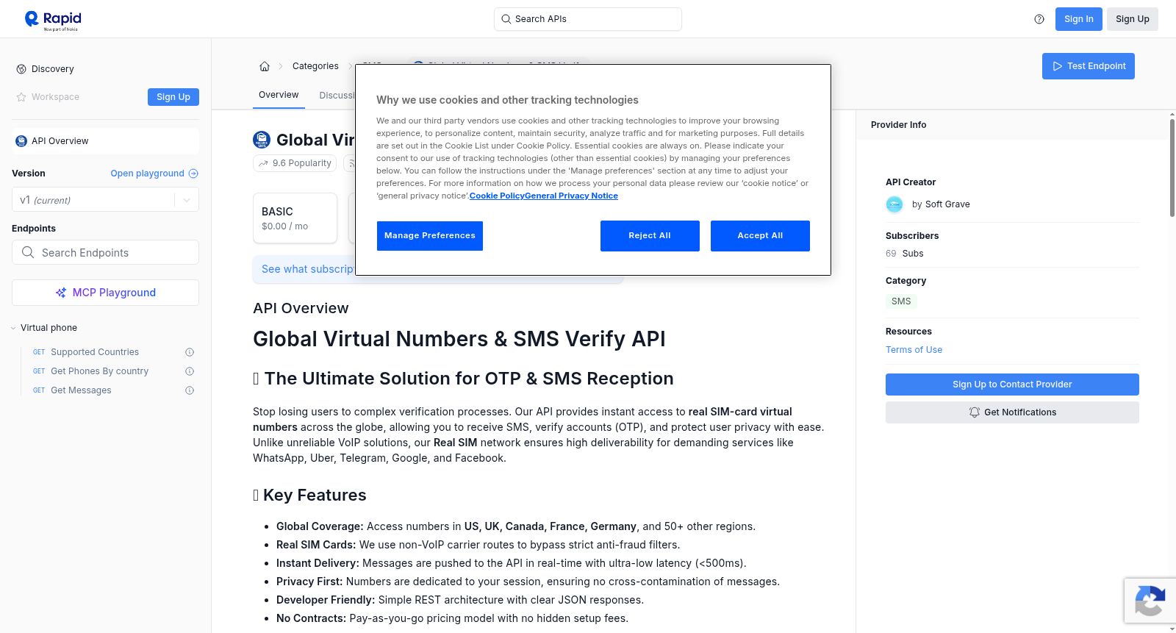
Task: Select the Supported Countries endpoint
Action: pos(95,352)
